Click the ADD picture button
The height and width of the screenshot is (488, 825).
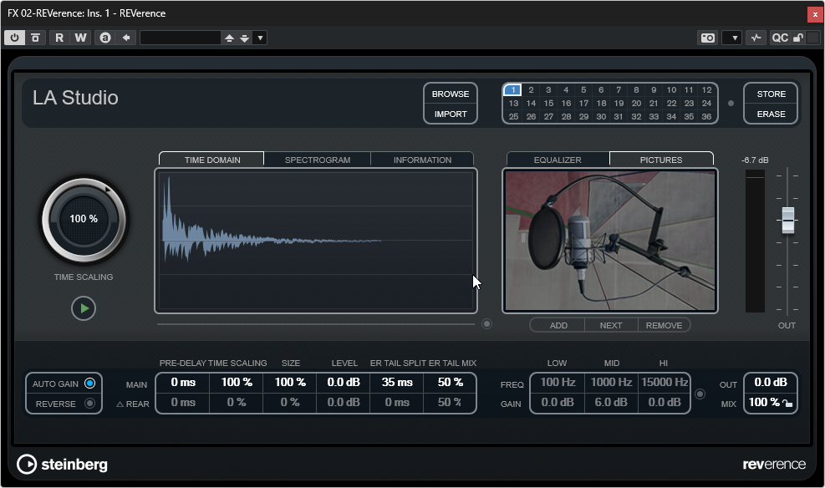tap(558, 326)
